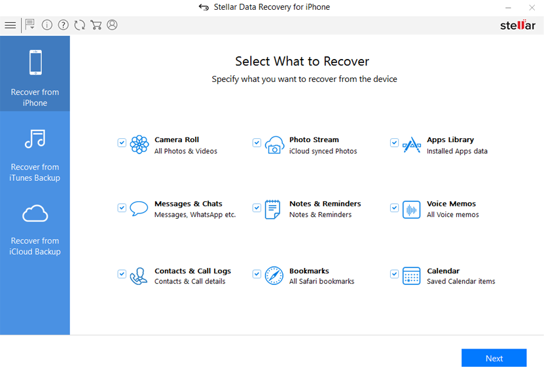Image resolution: width=544 pixels, height=378 pixels.
Task: Toggle the Photo Stream checkbox
Action: [x=257, y=143]
